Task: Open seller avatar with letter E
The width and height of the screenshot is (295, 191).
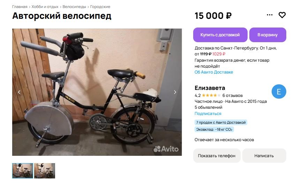Action: [279, 92]
